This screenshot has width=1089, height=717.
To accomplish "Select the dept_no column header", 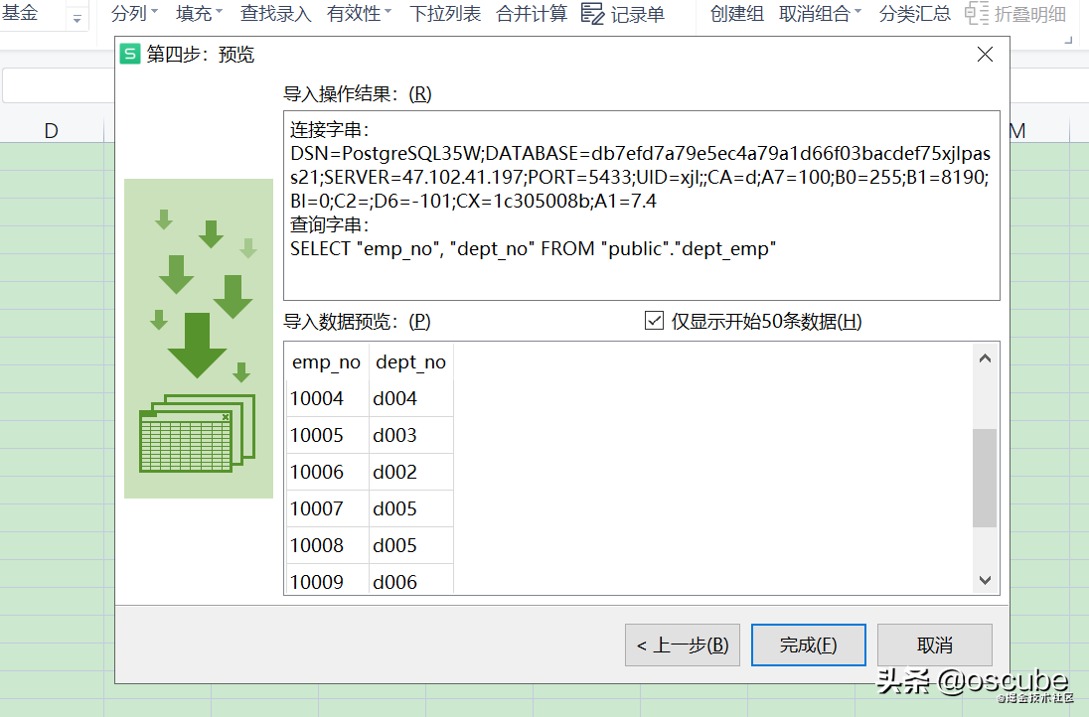I will tap(410, 361).
